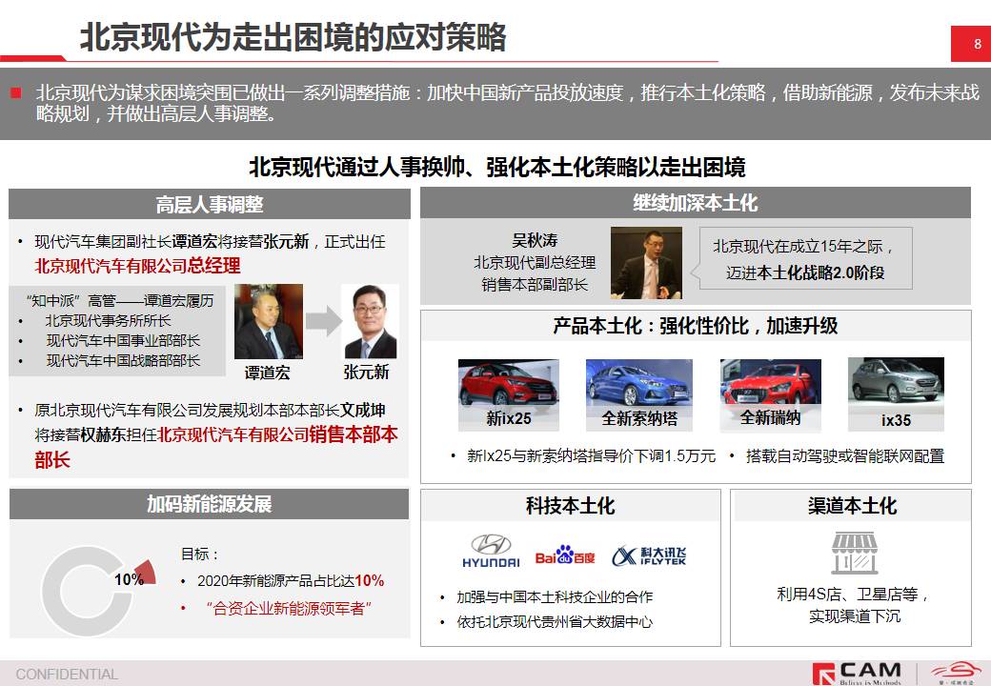Select the subtitle 北京现代通过人事换帅、强化本土化策略以走出困境

pos(496,168)
